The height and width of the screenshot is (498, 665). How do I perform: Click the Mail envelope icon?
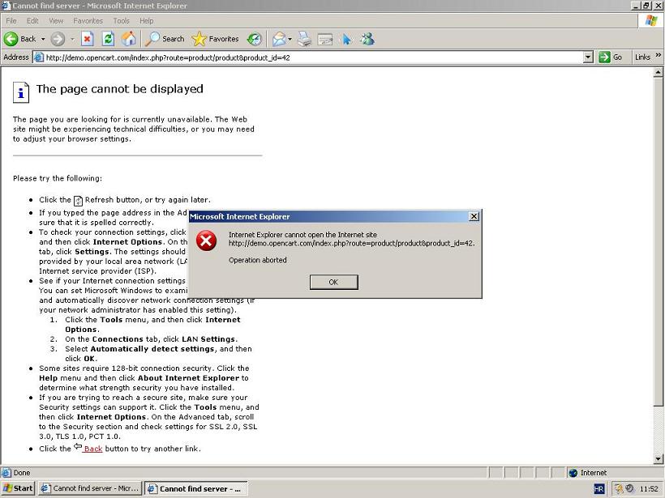point(279,39)
